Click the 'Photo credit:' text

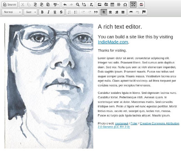(x=106, y=123)
